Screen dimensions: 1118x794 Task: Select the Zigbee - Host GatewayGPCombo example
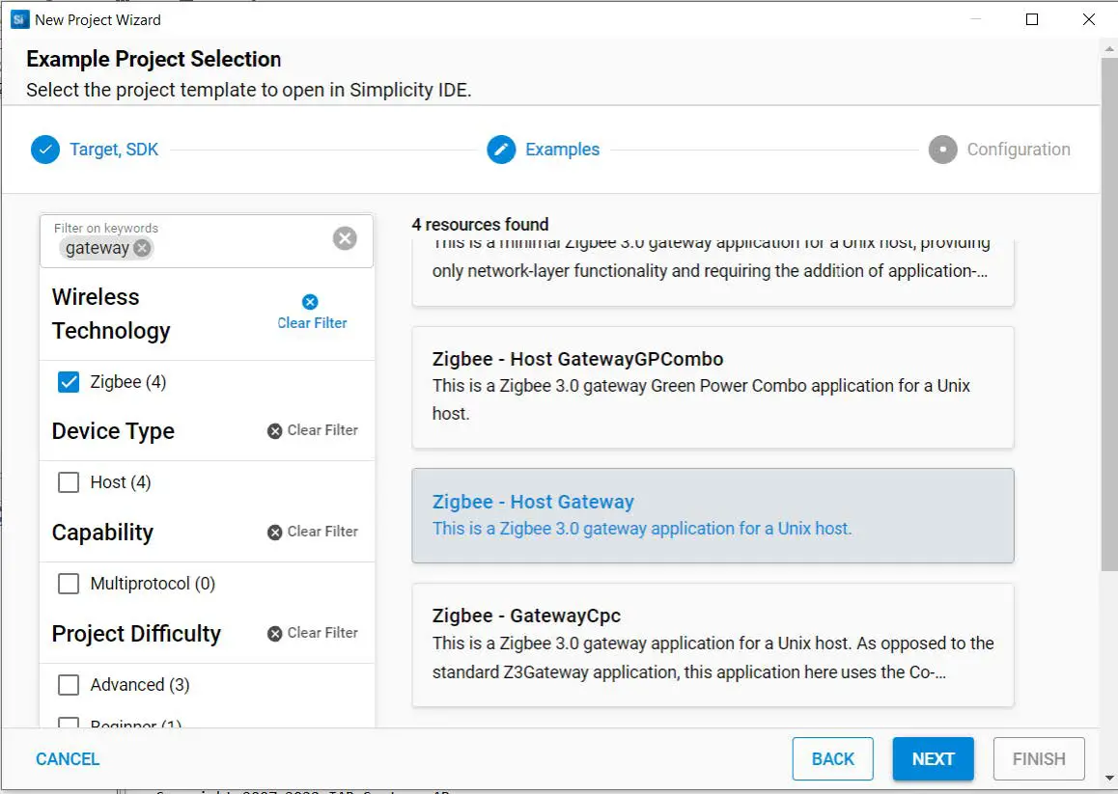(713, 386)
